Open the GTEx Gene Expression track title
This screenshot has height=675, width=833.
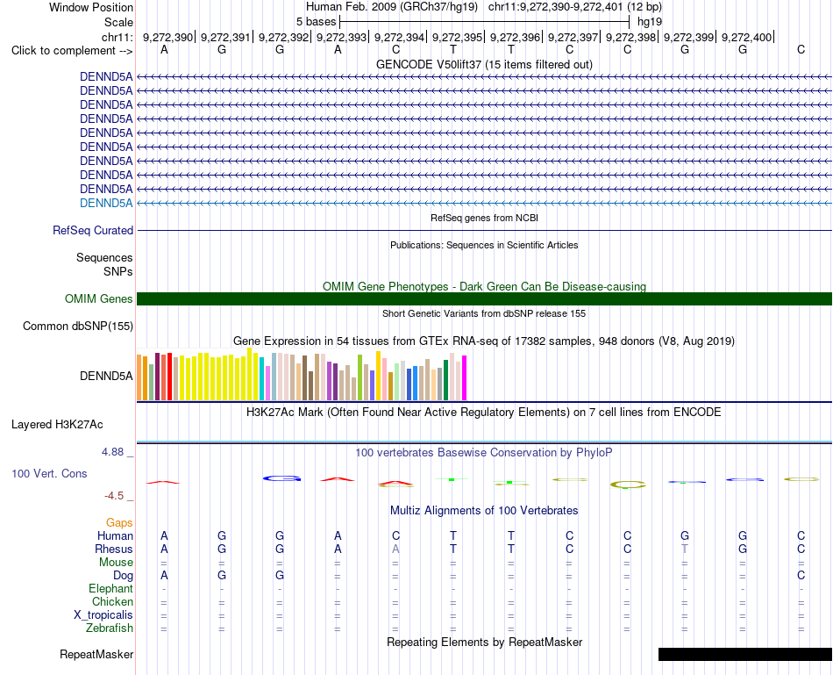(484, 341)
